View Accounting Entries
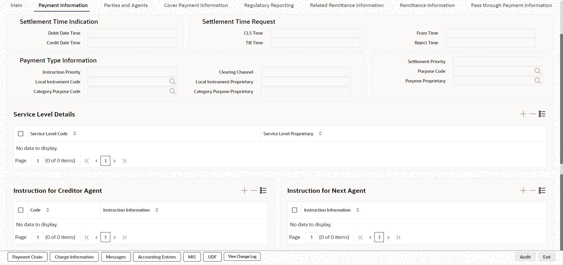Image resolution: width=563 pixels, height=265 pixels. pos(157,257)
